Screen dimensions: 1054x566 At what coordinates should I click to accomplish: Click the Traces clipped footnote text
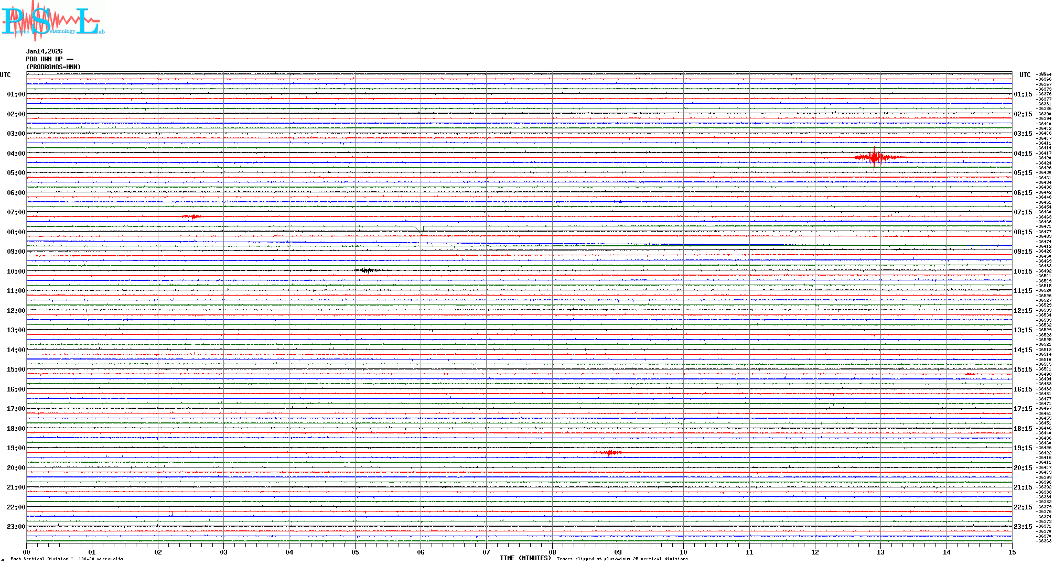622,559
